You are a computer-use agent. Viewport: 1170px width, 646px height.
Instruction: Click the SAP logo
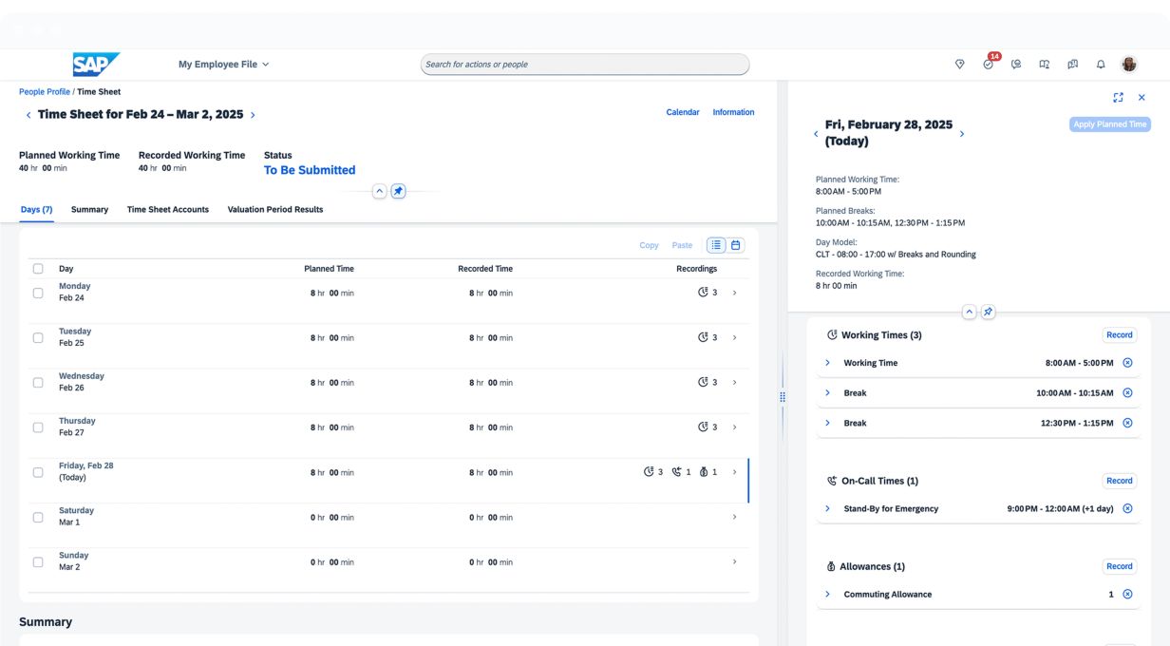click(x=96, y=65)
